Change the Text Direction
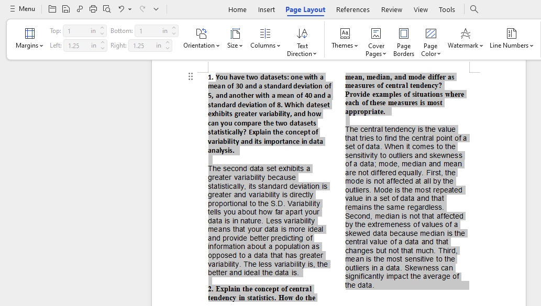Image resolution: width=541 pixels, height=306 pixels. click(x=302, y=41)
